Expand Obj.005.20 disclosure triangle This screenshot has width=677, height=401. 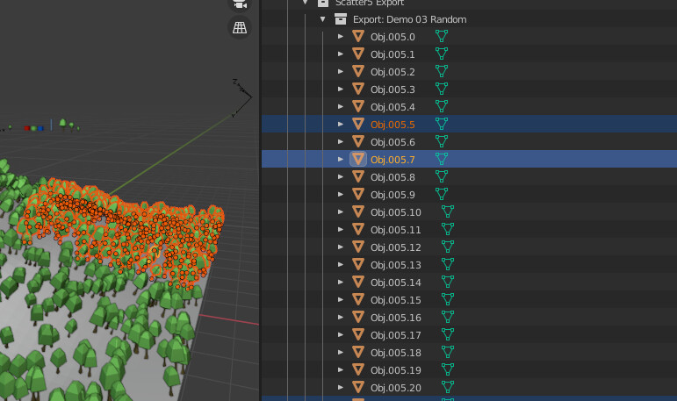(x=341, y=388)
